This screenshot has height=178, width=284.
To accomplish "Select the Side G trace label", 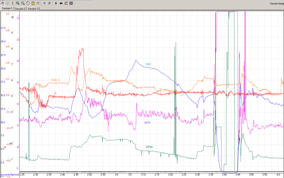I will coord(56,80).
